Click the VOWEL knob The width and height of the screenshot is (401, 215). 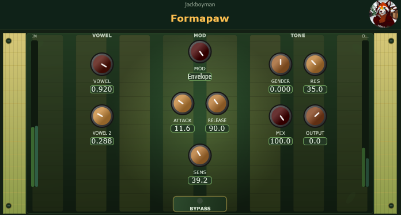(102, 64)
